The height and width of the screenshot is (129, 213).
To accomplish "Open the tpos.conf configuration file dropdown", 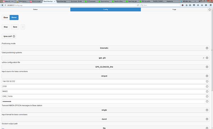I will click(9, 36).
